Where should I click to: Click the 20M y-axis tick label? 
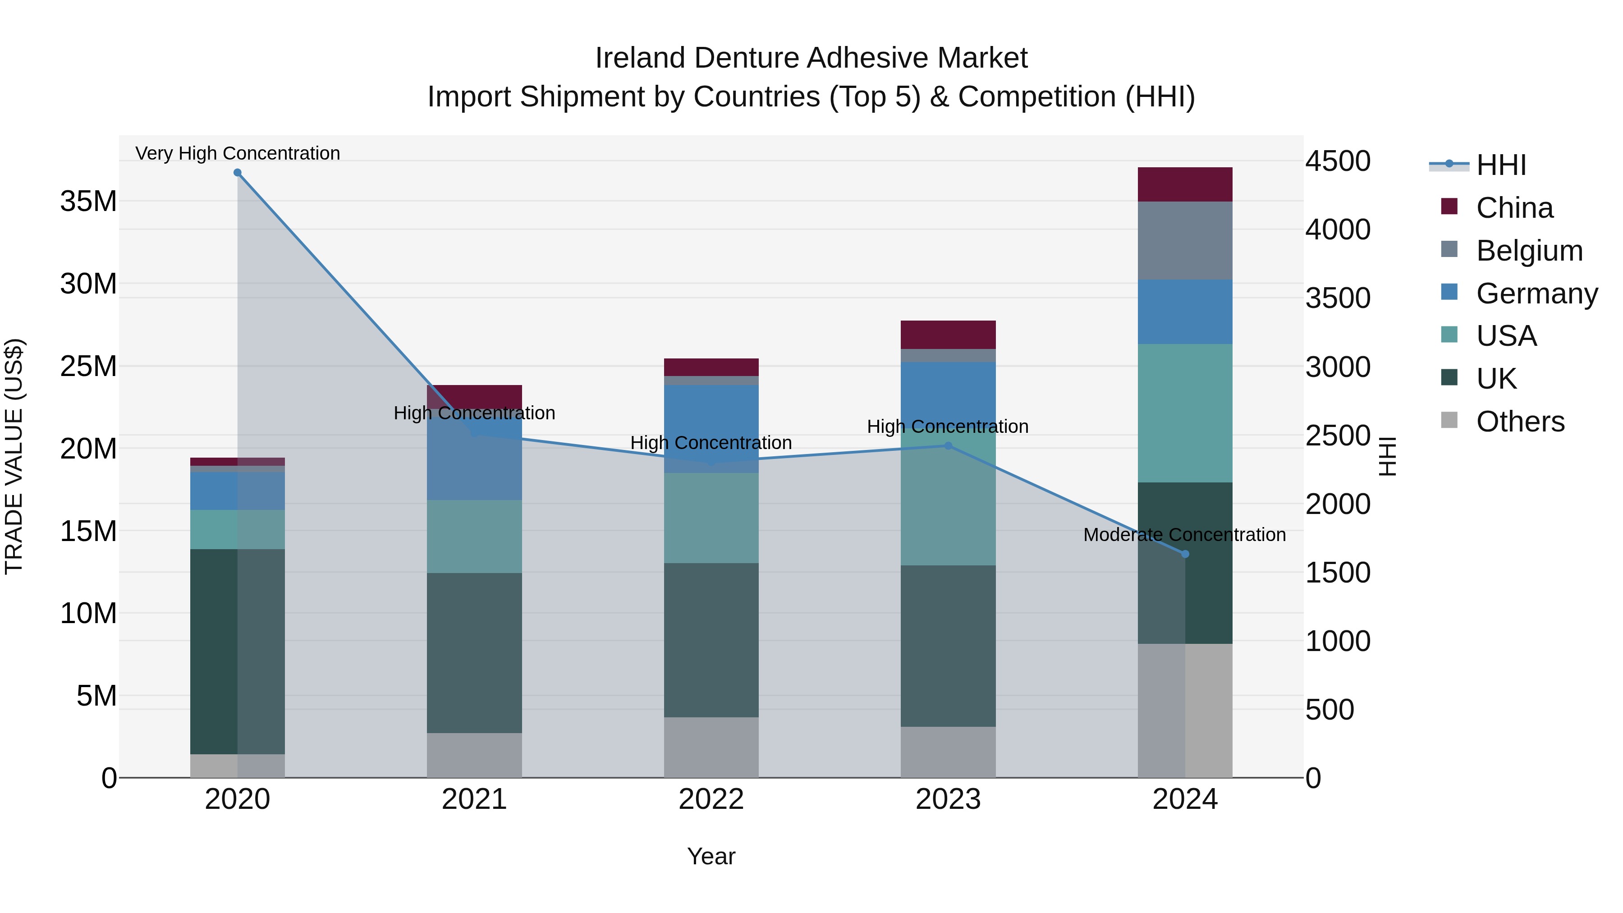point(88,449)
